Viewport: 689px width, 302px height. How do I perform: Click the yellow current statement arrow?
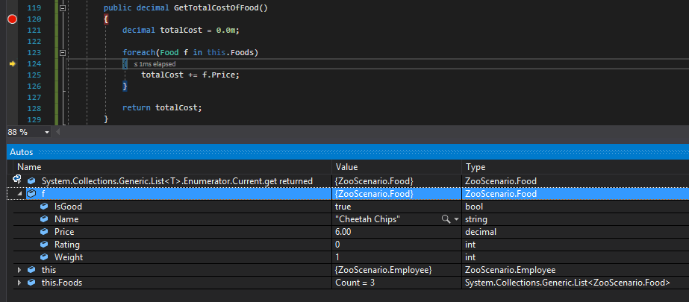tap(12, 65)
